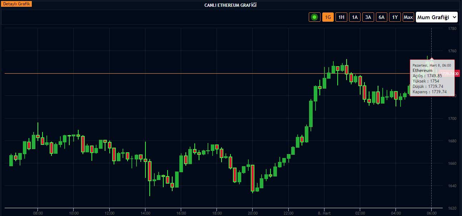This screenshot has width=462, height=216.
Task: Select the 6A six-month range
Action: (382, 17)
